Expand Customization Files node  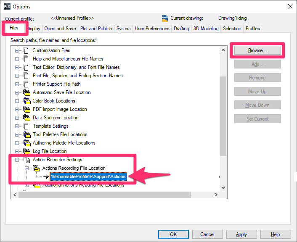point(17,50)
